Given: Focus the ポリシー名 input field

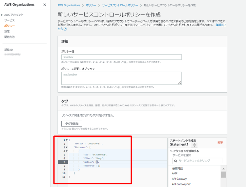Looking at the screenshot, I should click(x=121, y=57).
